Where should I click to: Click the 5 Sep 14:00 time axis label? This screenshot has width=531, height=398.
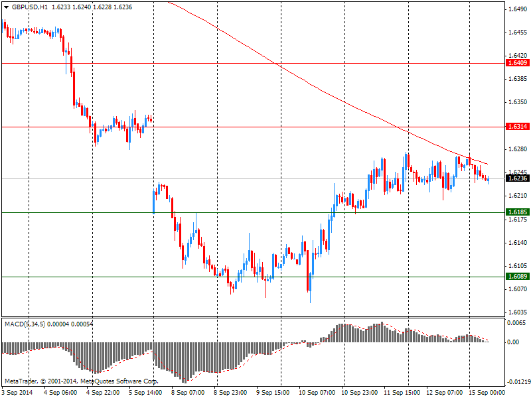(145, 392)
